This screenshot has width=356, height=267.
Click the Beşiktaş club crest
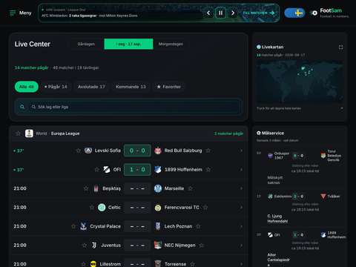(x=96, y=188)
